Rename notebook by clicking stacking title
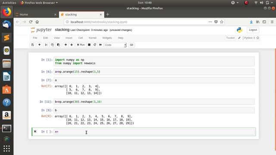The width and height of the screenshot is (276, 155). pos(62,30)
